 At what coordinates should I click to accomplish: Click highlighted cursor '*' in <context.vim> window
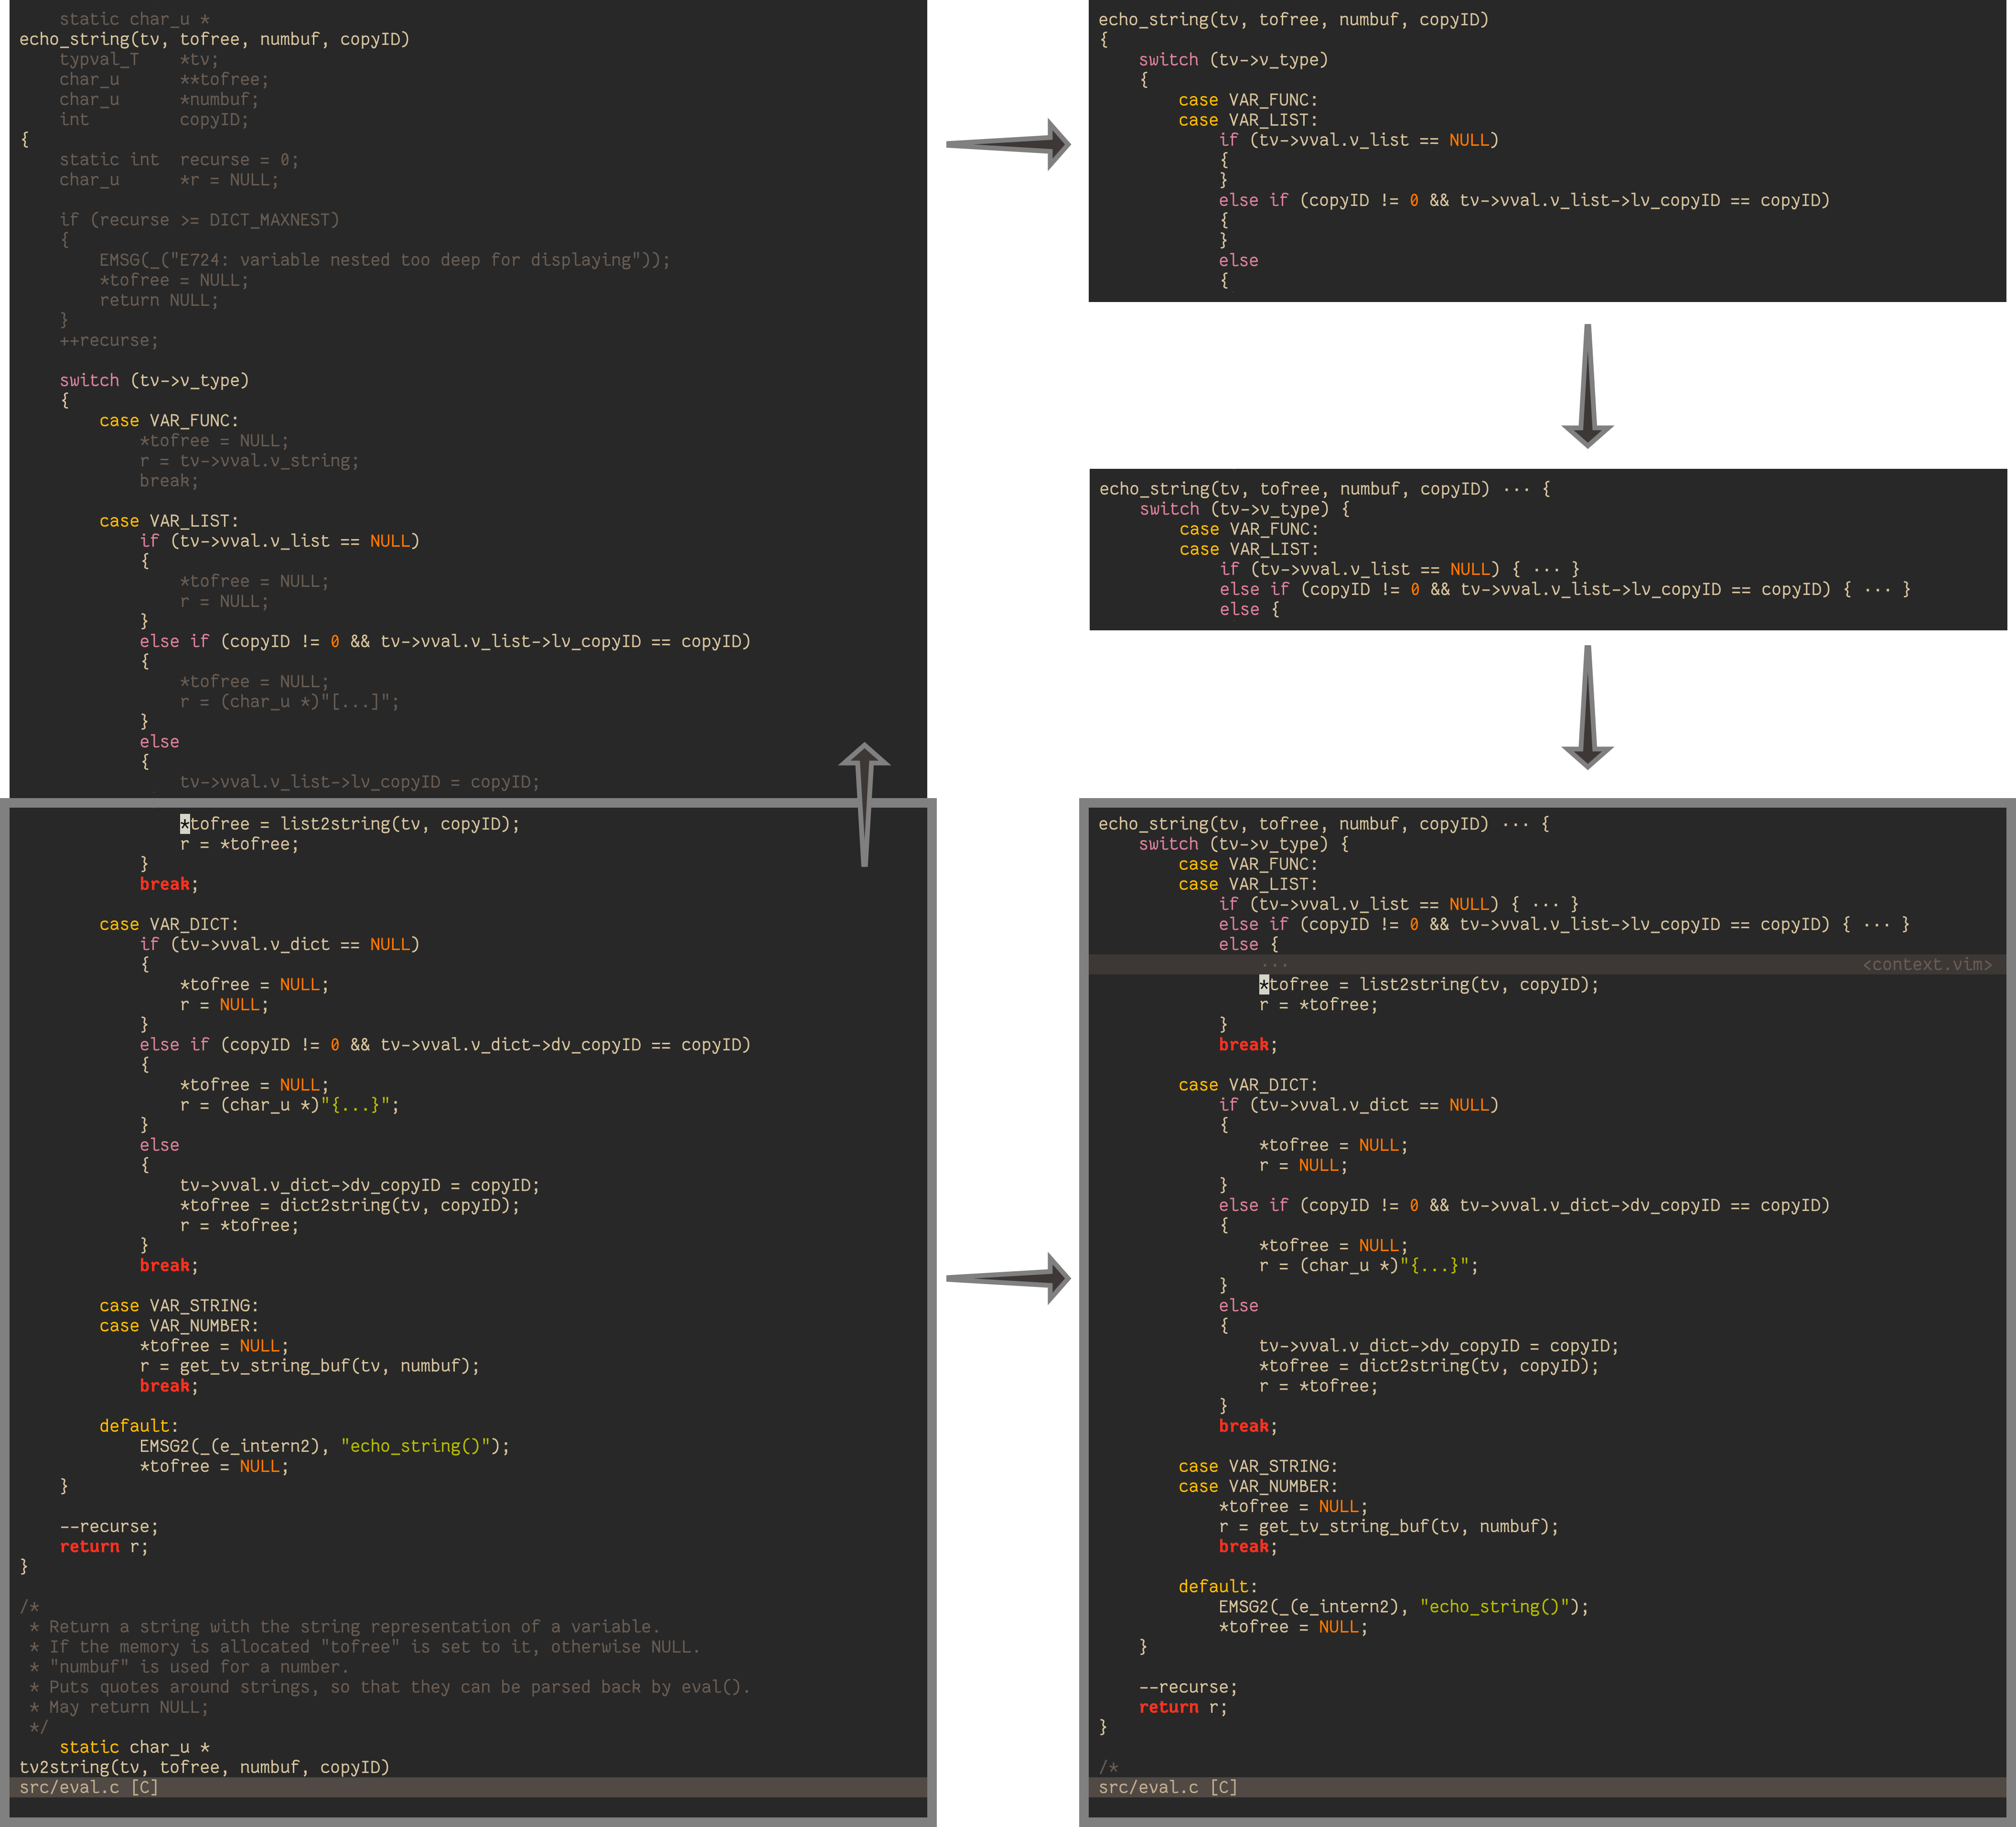tap(1264, 984)
